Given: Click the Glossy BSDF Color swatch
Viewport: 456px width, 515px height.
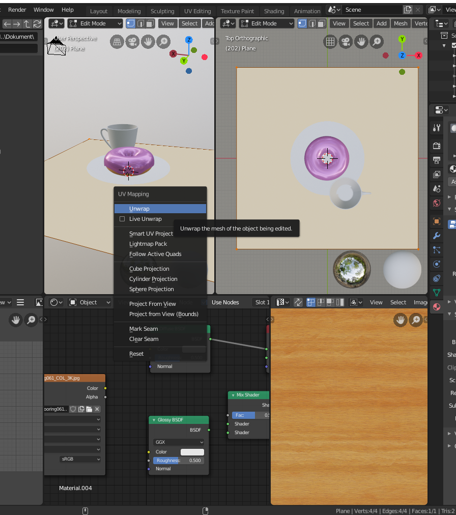Looking at the screenshot, I should click(192, 452).
